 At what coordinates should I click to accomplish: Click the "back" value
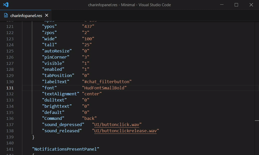pyautogui.click(x=89, y=119)
